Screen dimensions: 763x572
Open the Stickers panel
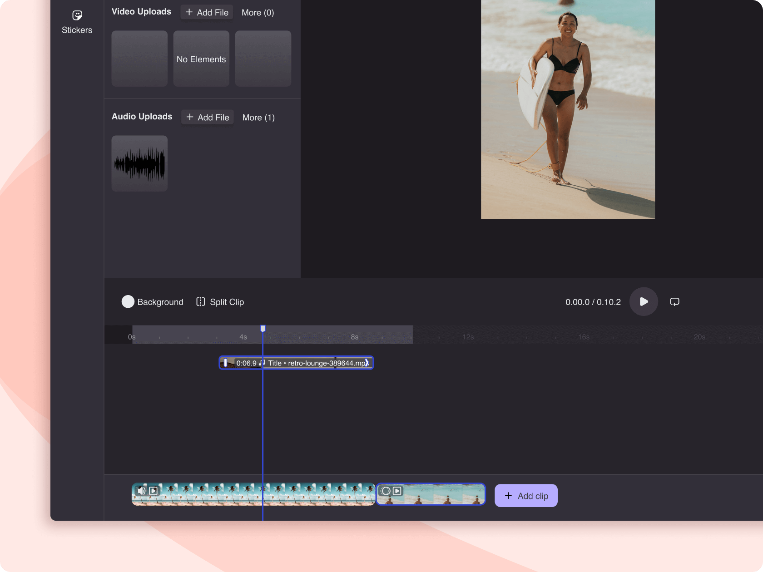pyautogui.click(x=77, y=21)
